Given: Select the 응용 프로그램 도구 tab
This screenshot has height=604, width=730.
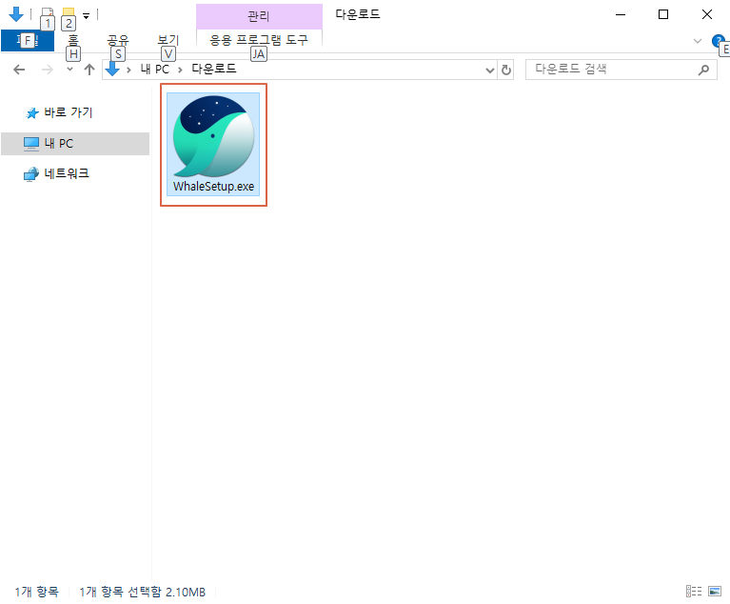Looking at the screenshot, I should coord(259,41).
